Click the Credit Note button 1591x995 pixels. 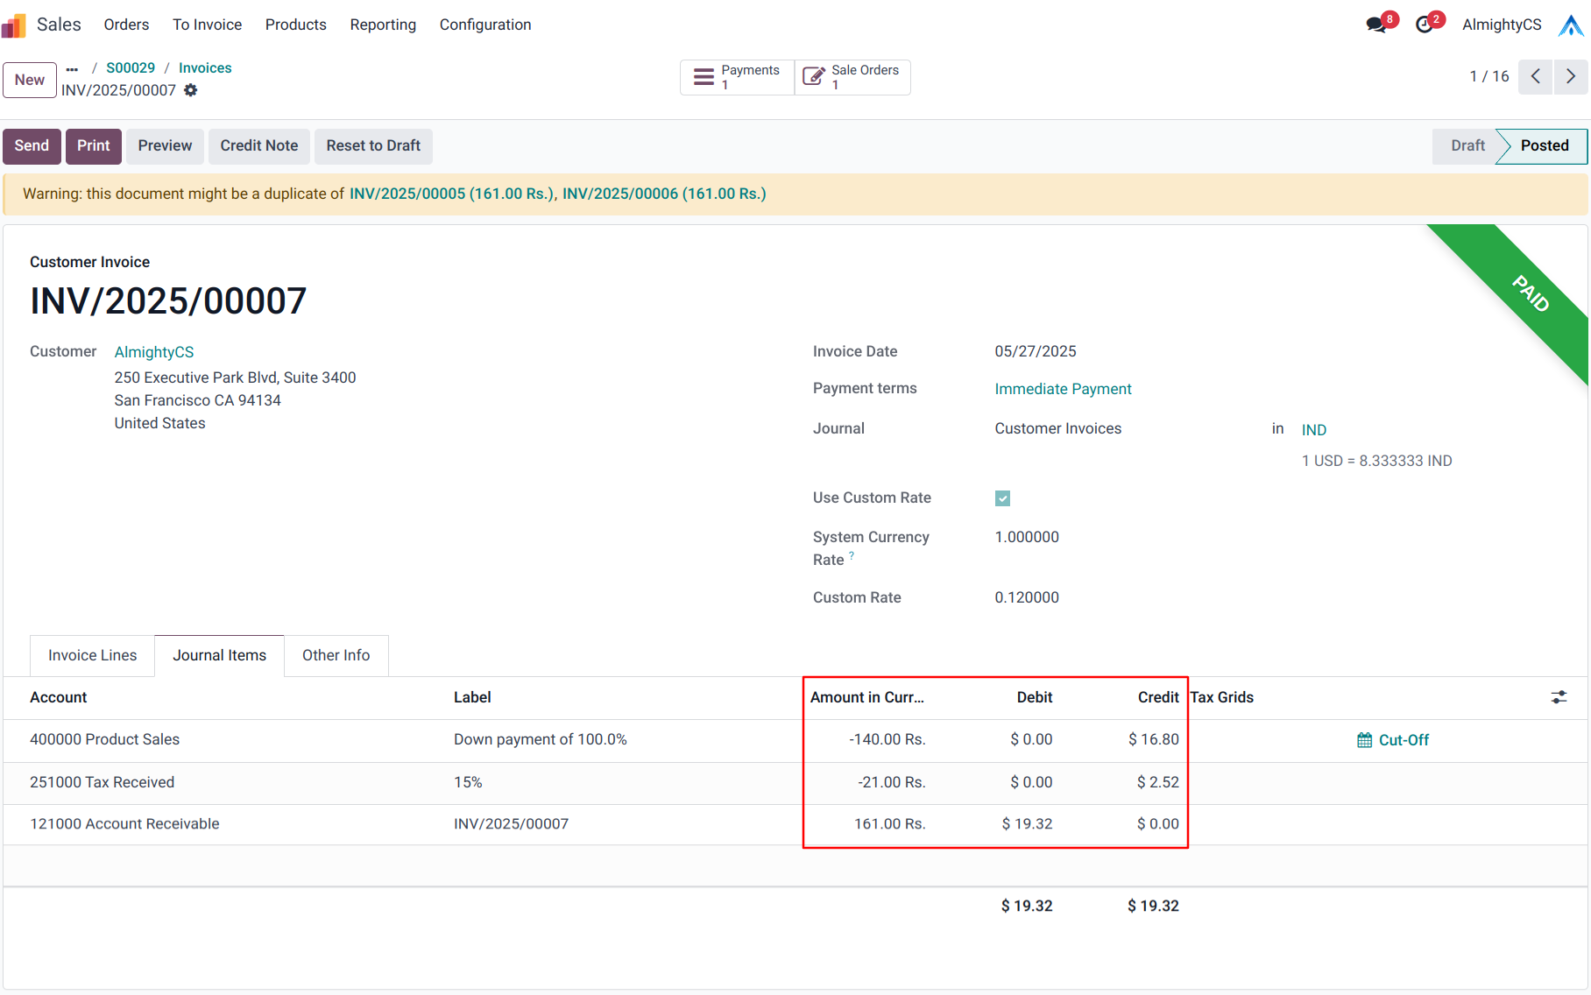point(258,146)
